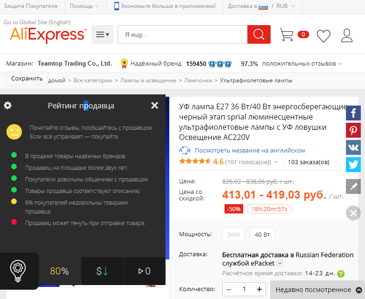The width and height of the screenshot is (365, 299).
Task: Click 'В продаже товары надёжных брендов' line
Action: (x=75, y=156)
